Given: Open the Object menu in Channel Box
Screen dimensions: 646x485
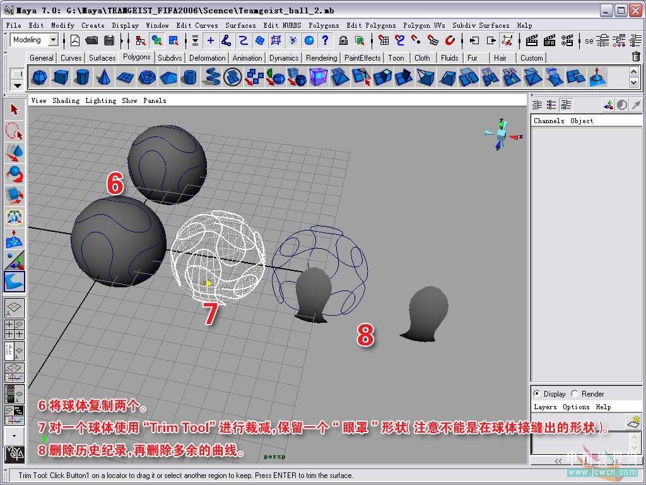Looking at the screenshot, I should 582,121.
